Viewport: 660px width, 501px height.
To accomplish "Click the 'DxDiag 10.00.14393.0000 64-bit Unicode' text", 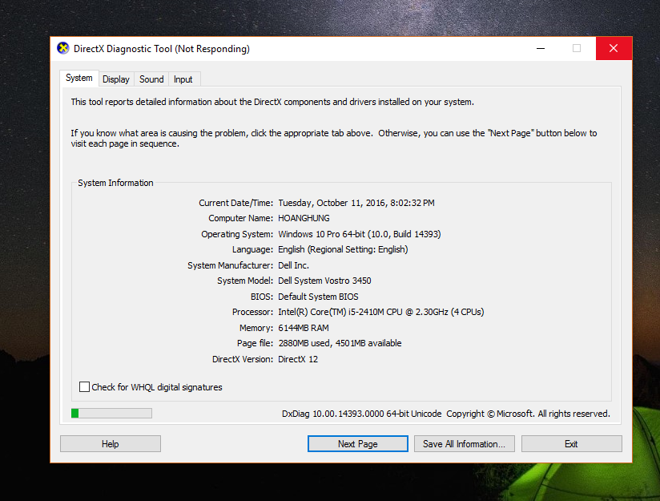I will pyautogui.click(x=361, y=414).
